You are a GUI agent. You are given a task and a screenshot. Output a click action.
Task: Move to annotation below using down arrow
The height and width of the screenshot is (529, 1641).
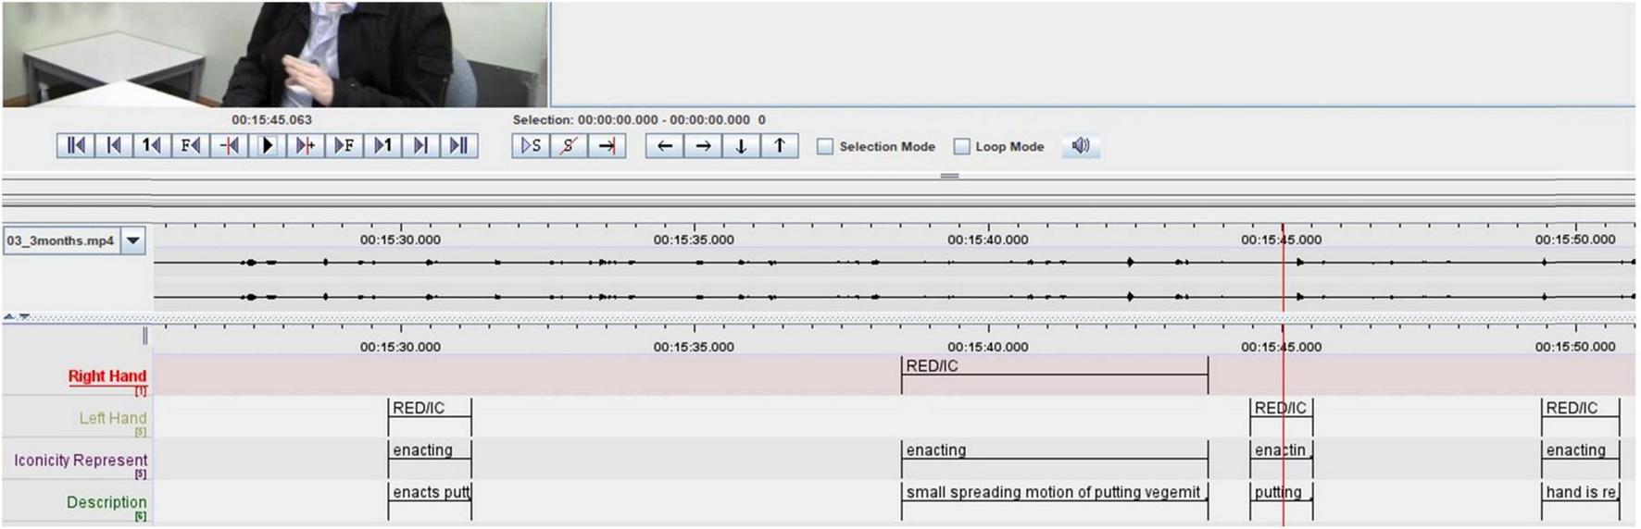click(741, 146)
